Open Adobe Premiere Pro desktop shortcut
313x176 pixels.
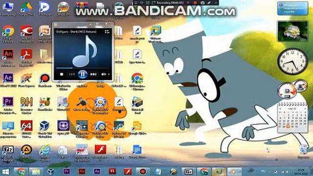pos(8,105)
